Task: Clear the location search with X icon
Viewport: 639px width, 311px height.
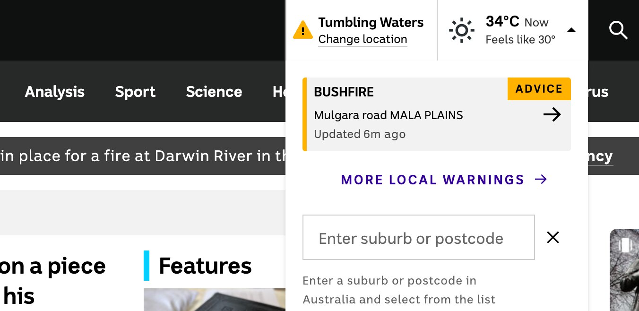Action: tap(553, 237)
